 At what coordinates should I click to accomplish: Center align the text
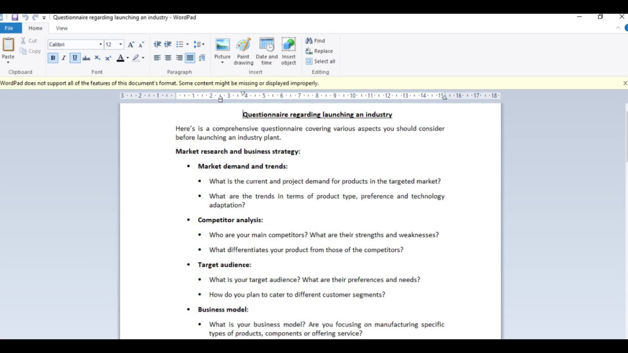[168, 58]
